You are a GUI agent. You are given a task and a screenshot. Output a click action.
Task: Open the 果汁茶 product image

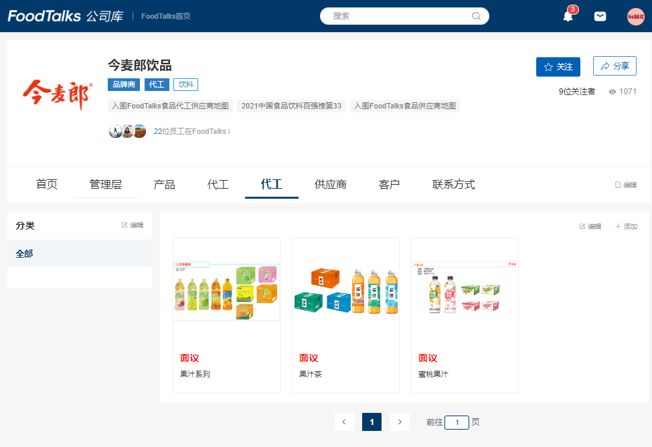tap(345, 292)
